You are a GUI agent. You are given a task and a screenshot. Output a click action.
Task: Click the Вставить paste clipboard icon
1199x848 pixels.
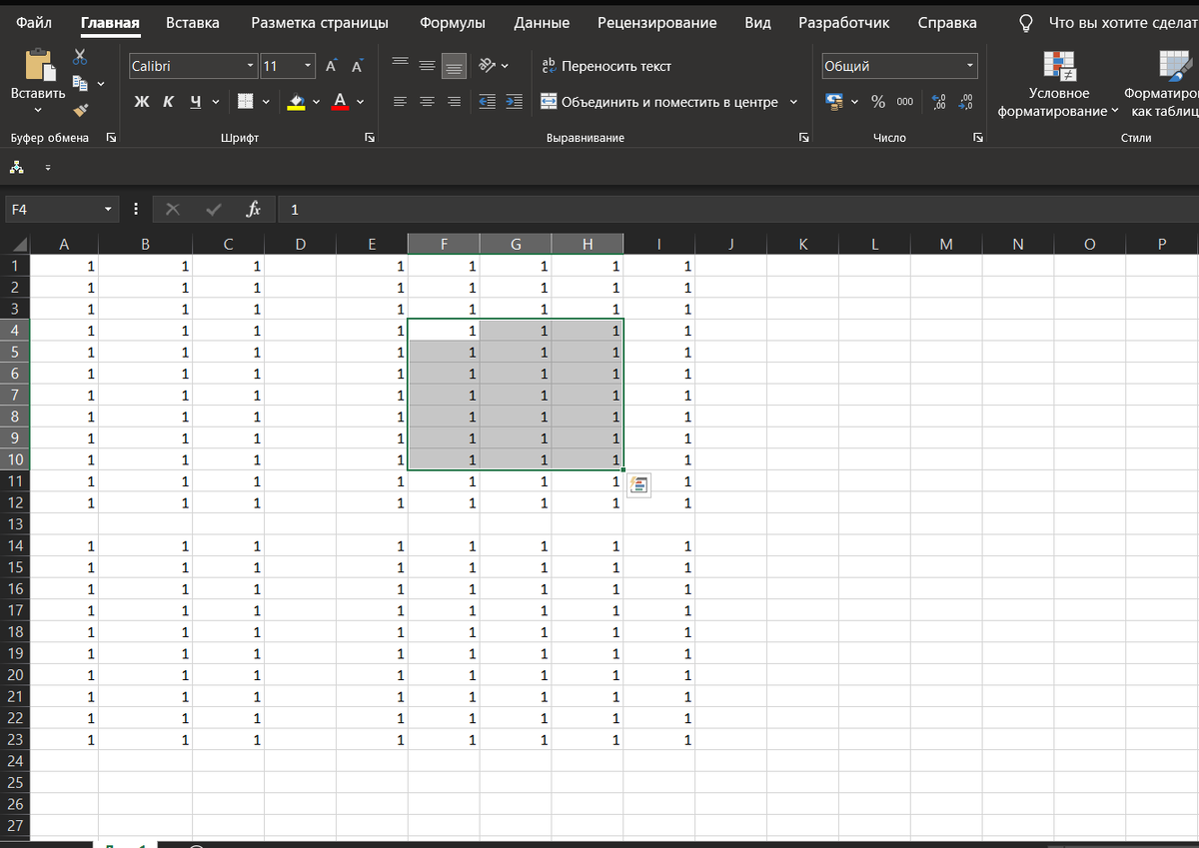(39, 65)
